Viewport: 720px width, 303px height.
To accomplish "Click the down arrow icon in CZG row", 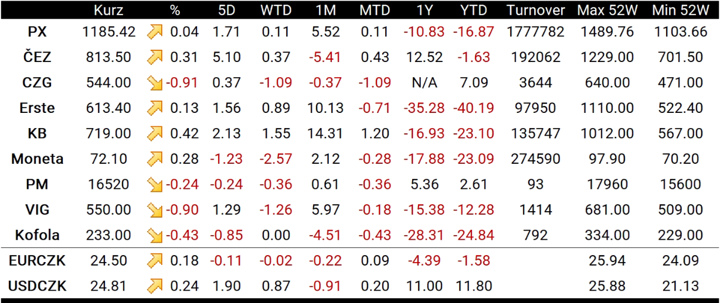I will tap(155, 82).
